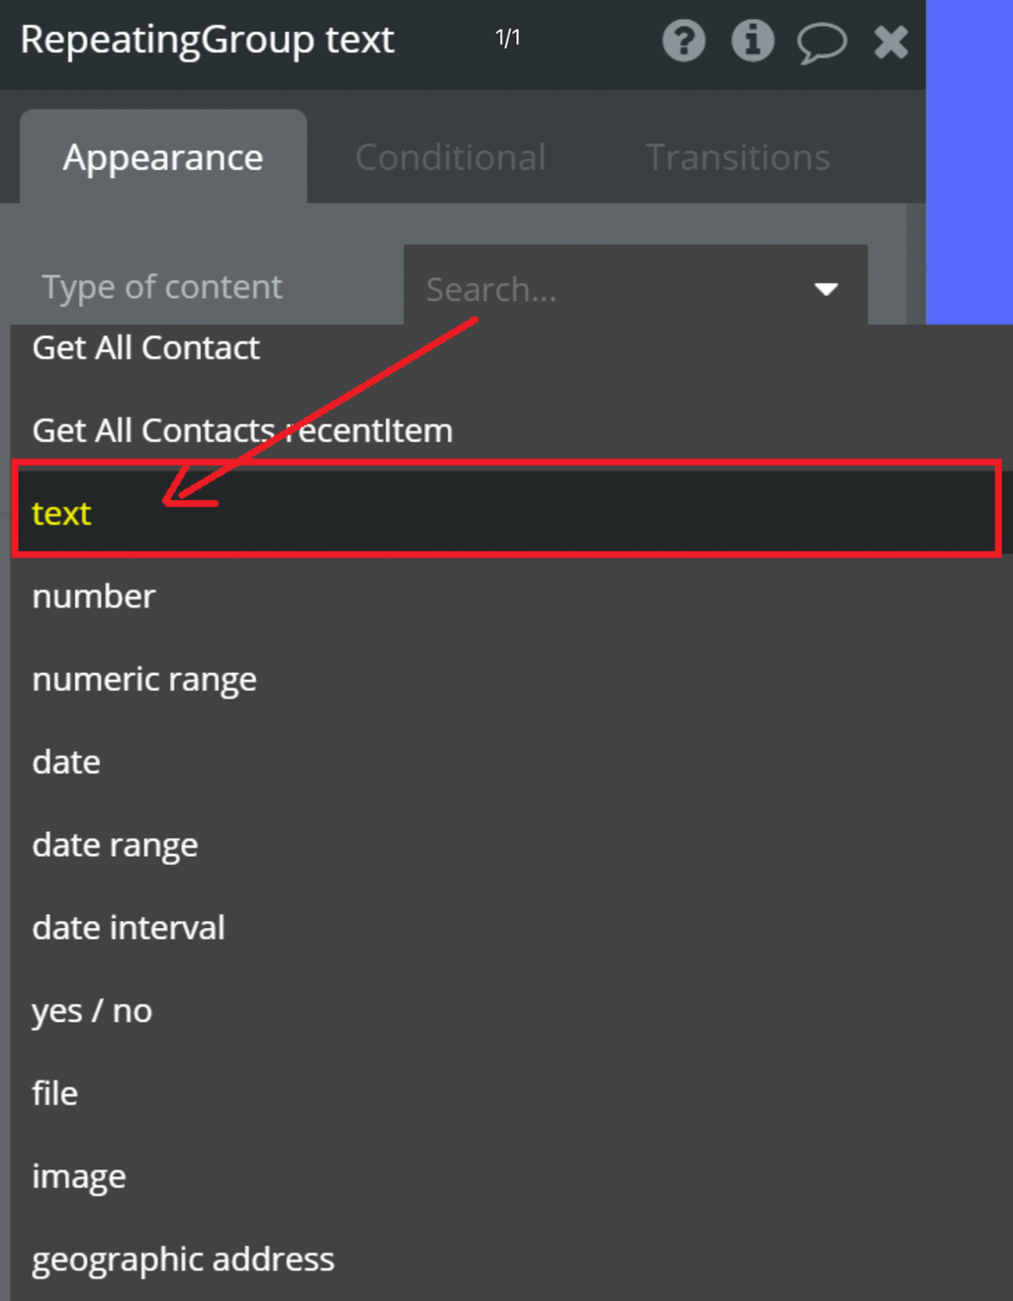The image size is (1013, 1301).
Task: Open the Transitions tab
Action: 737,157
